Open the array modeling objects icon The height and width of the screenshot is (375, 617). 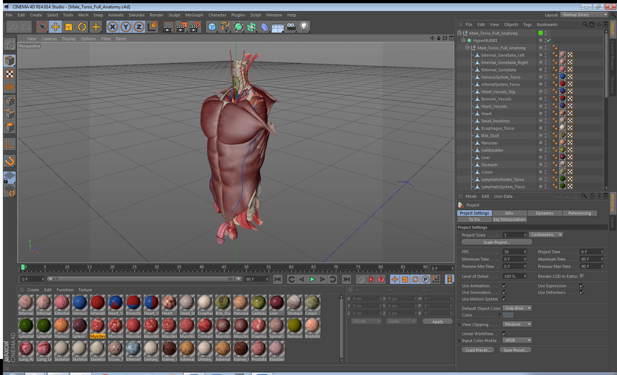coord(251,27)
